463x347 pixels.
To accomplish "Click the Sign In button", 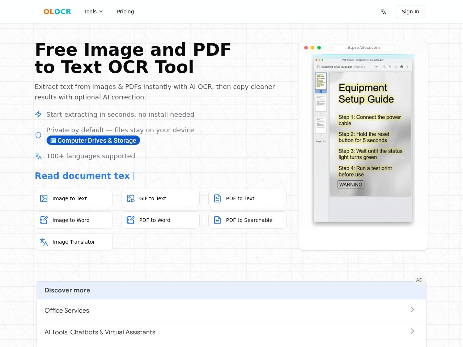I will click(411, 12).
